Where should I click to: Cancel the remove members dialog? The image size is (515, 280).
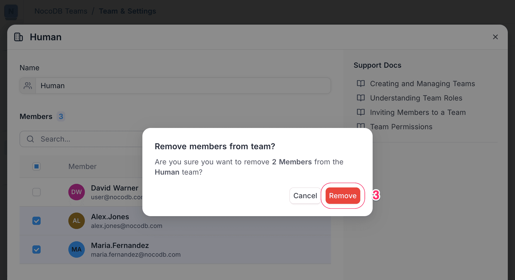point(305,196)
